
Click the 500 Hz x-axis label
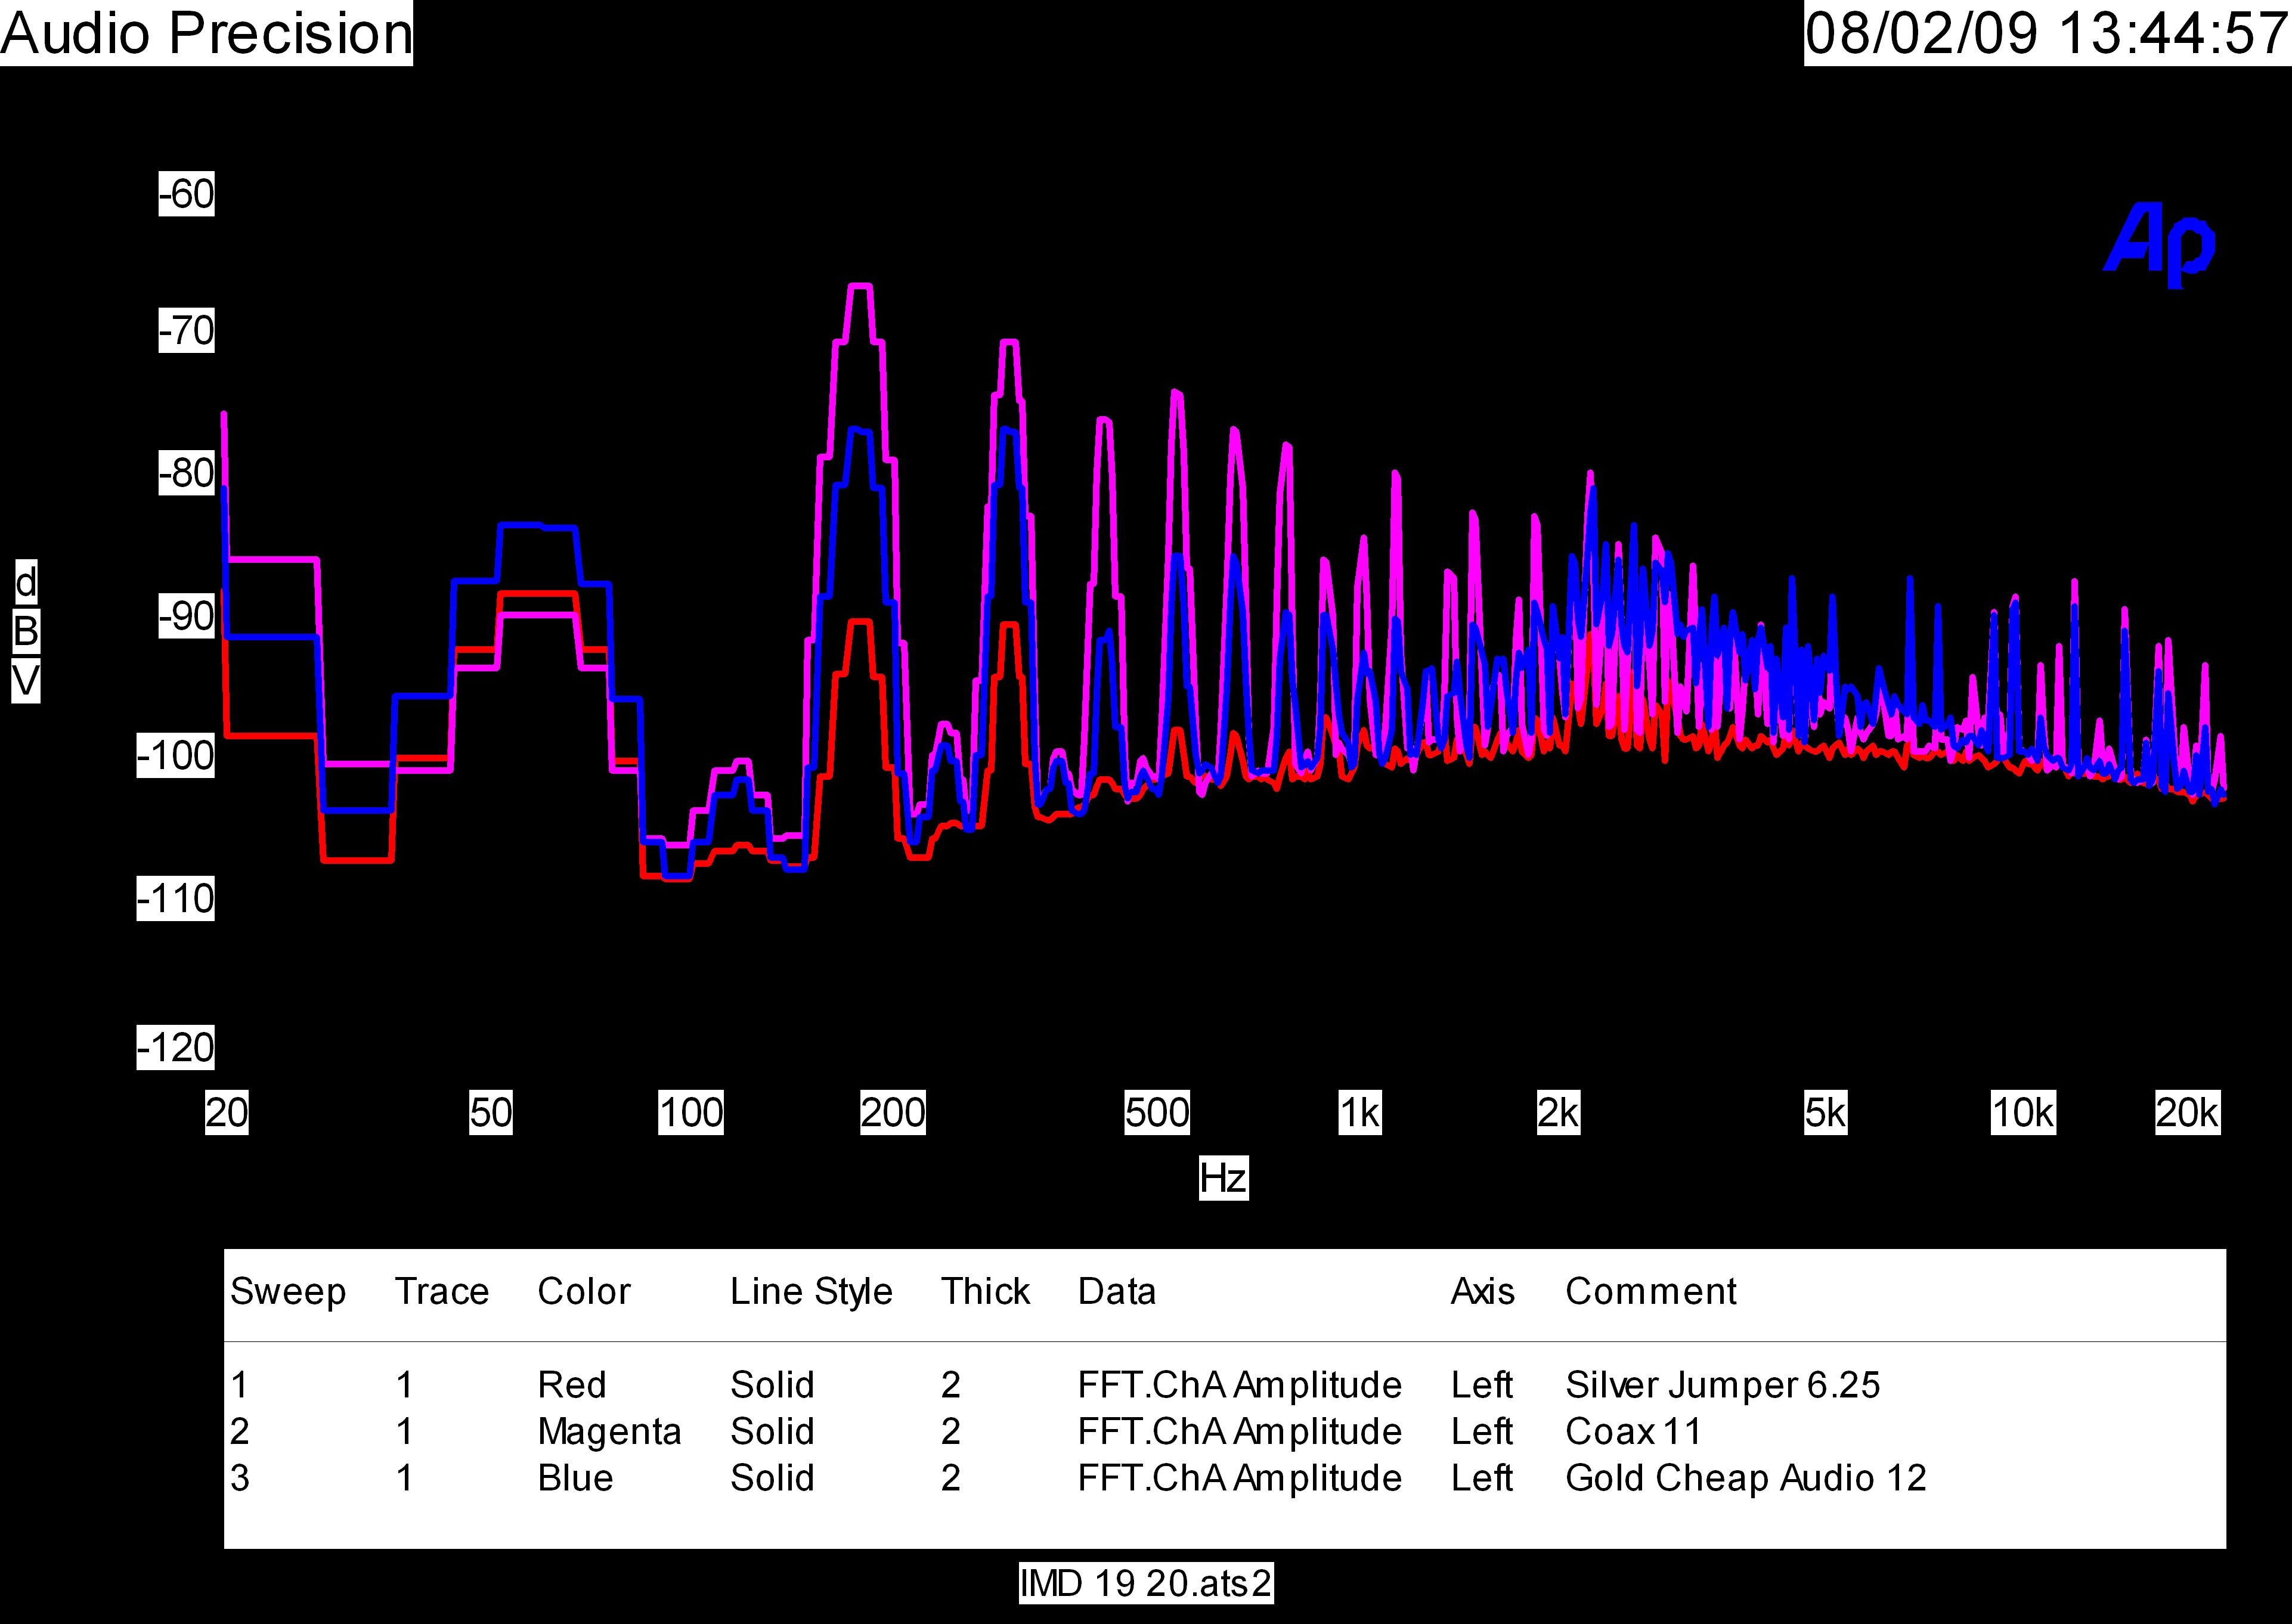pos(1157,1113)
